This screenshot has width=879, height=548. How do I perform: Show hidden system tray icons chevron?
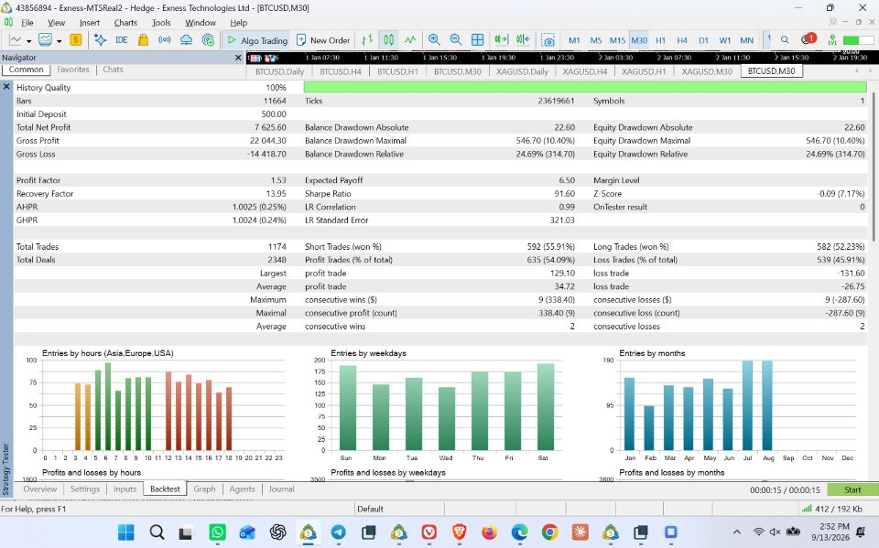pos(736,532)
